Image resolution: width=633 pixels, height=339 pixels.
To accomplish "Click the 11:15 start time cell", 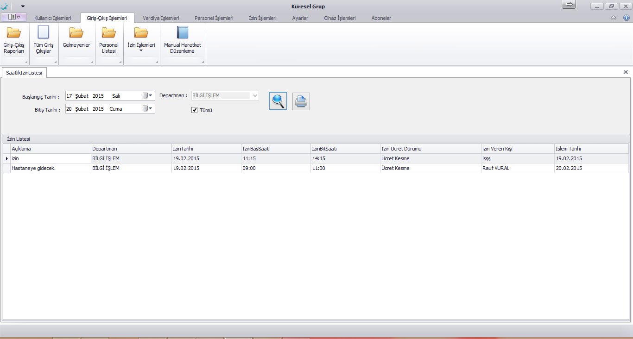I will click(x=276, y=158).
